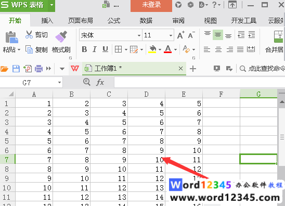Click the Paste clipboard icon
Image resolution: width=285 pixels, height=206 pixels.
tap(11, 37)
